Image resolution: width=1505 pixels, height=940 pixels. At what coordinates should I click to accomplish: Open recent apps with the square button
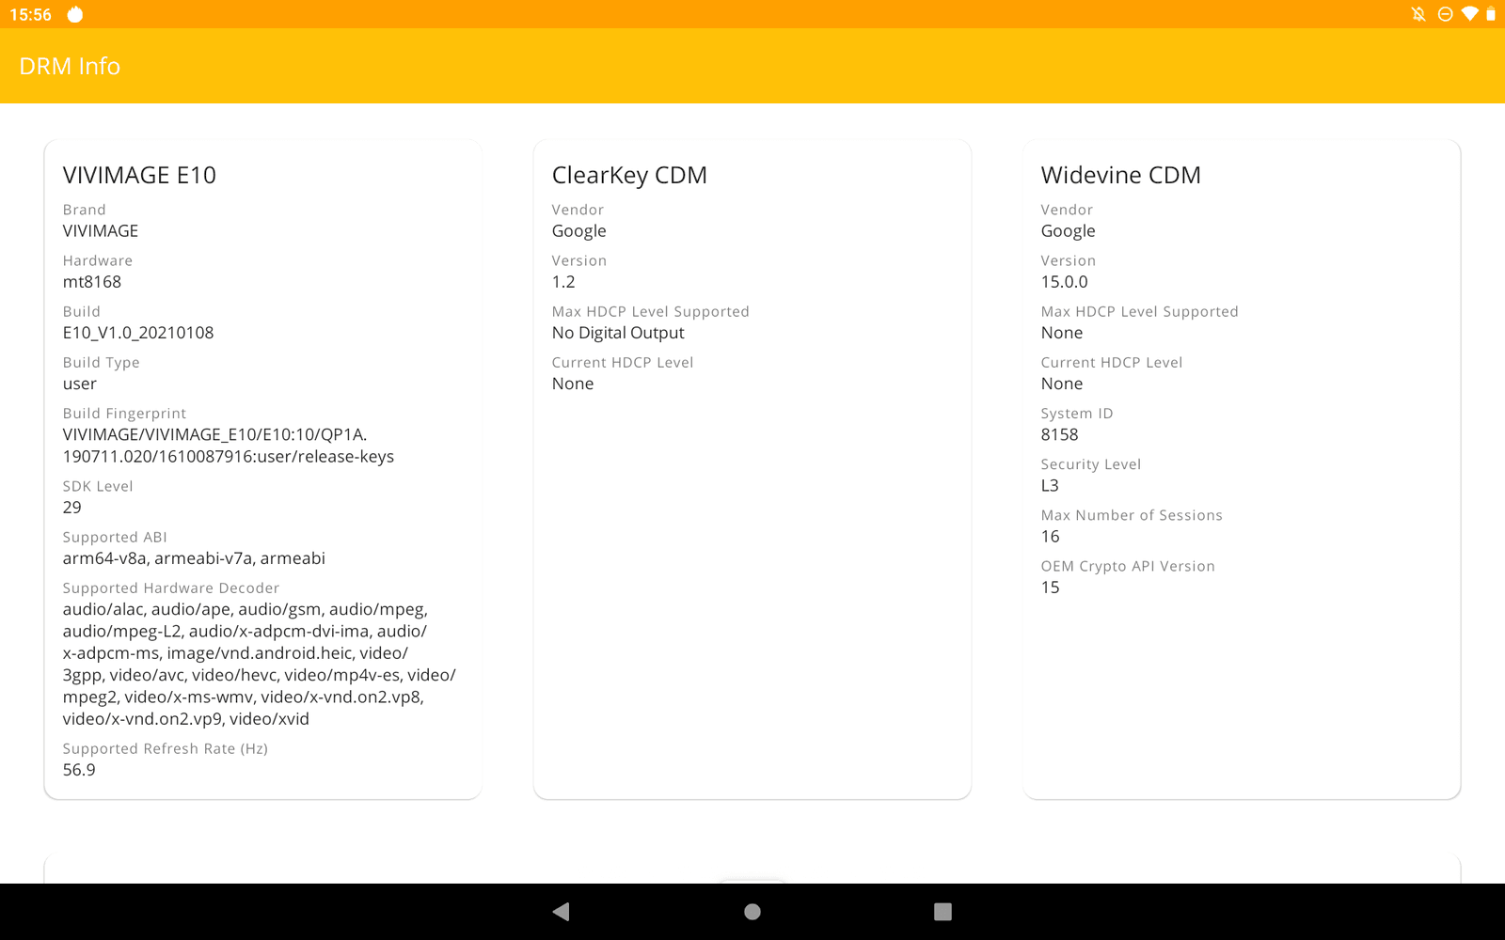pyautogui.click(x=943, y=911)
